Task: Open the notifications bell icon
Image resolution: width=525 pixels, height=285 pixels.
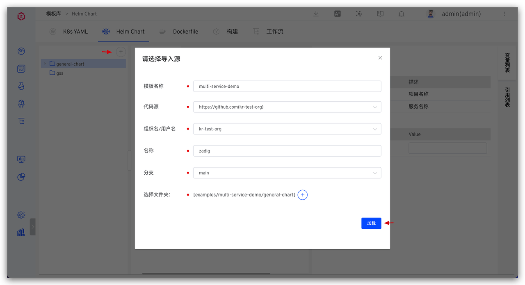Action: coord(402,14)
